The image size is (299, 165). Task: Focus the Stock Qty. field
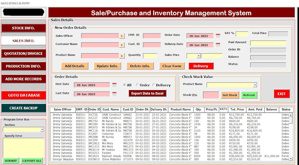point(211,95)
